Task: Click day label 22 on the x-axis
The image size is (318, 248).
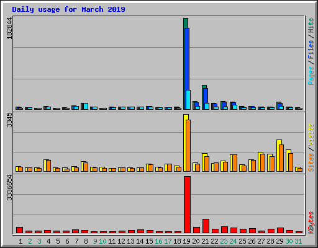Action: (214, 241)
